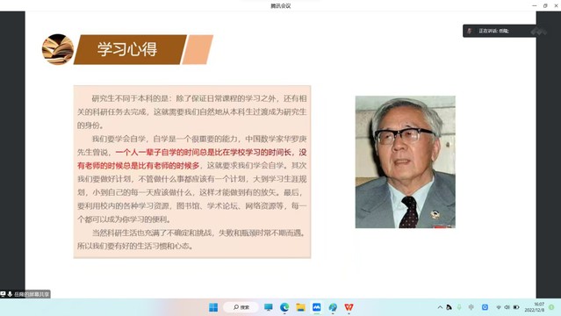Open the blue square tray icon
Viewport: 561px width, 316px height.
485,307
